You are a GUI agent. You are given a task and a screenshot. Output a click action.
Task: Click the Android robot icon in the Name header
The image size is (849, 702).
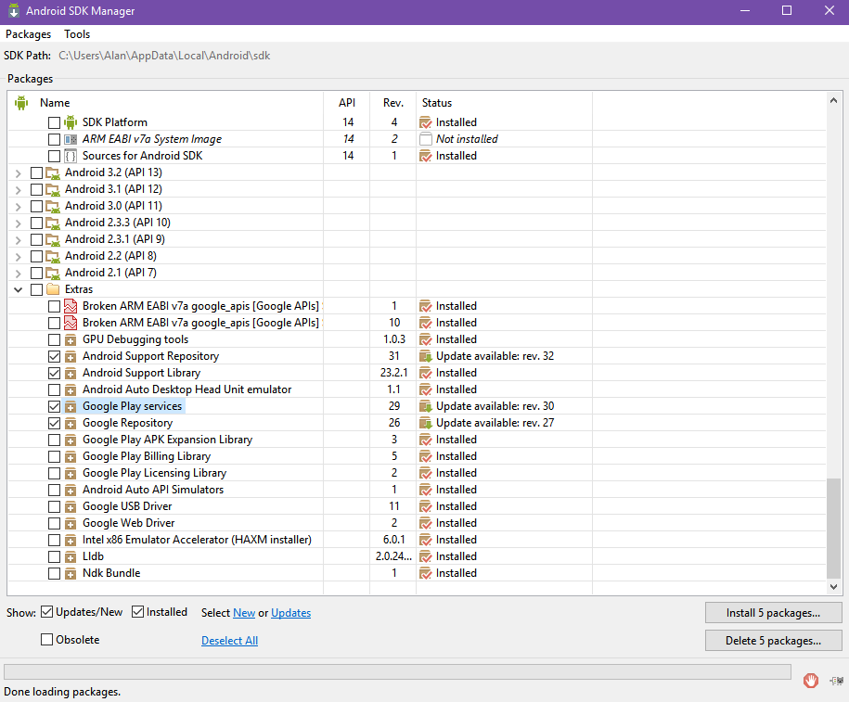[21, 103]
